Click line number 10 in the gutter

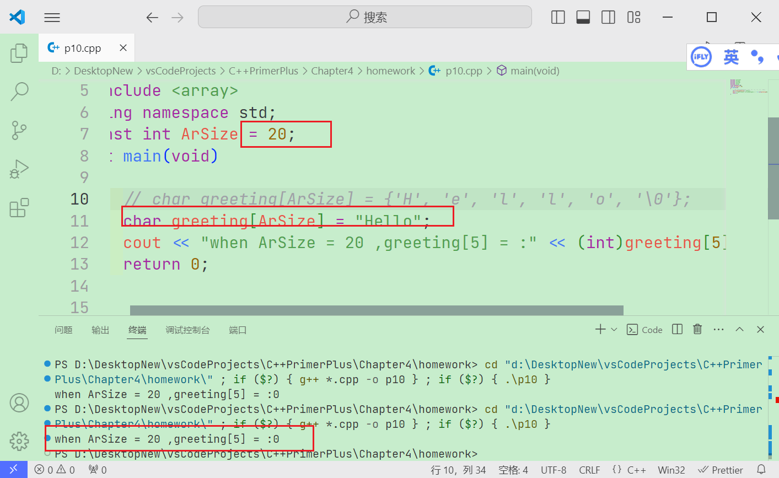[79, 199]
